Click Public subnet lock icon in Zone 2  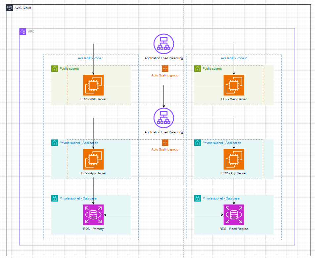[x=198, y=69]
